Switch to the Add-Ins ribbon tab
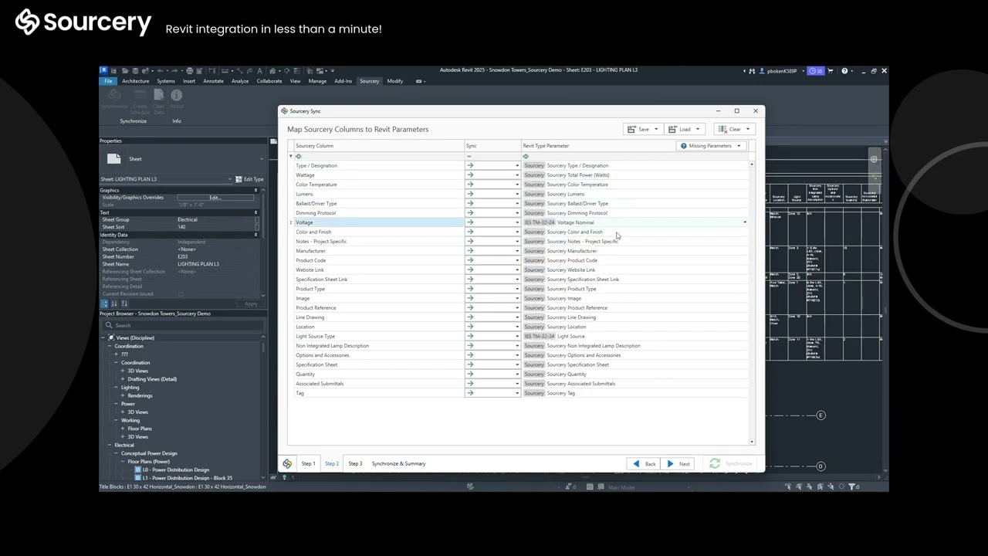This screenshot has height=556, width=988. (x=343, y=81)
